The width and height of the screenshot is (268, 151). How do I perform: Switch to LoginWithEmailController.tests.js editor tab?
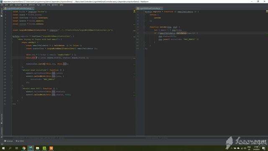click(x=18, y=8)
